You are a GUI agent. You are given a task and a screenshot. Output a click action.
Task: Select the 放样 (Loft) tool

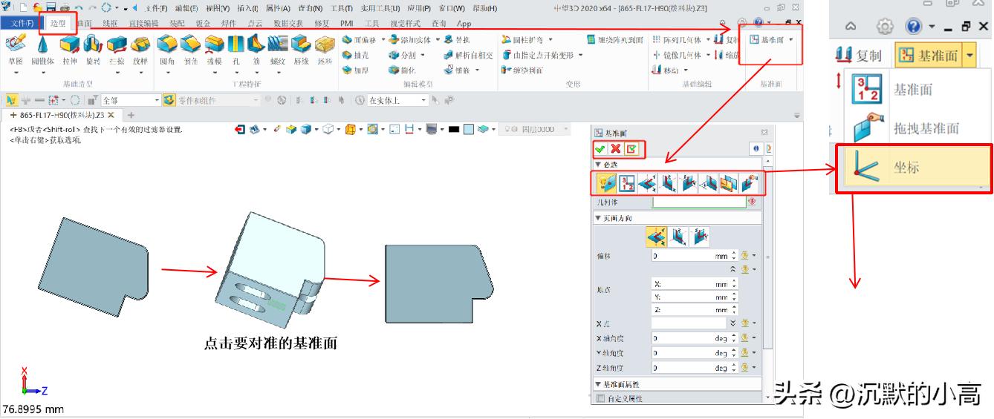[140, 50]
